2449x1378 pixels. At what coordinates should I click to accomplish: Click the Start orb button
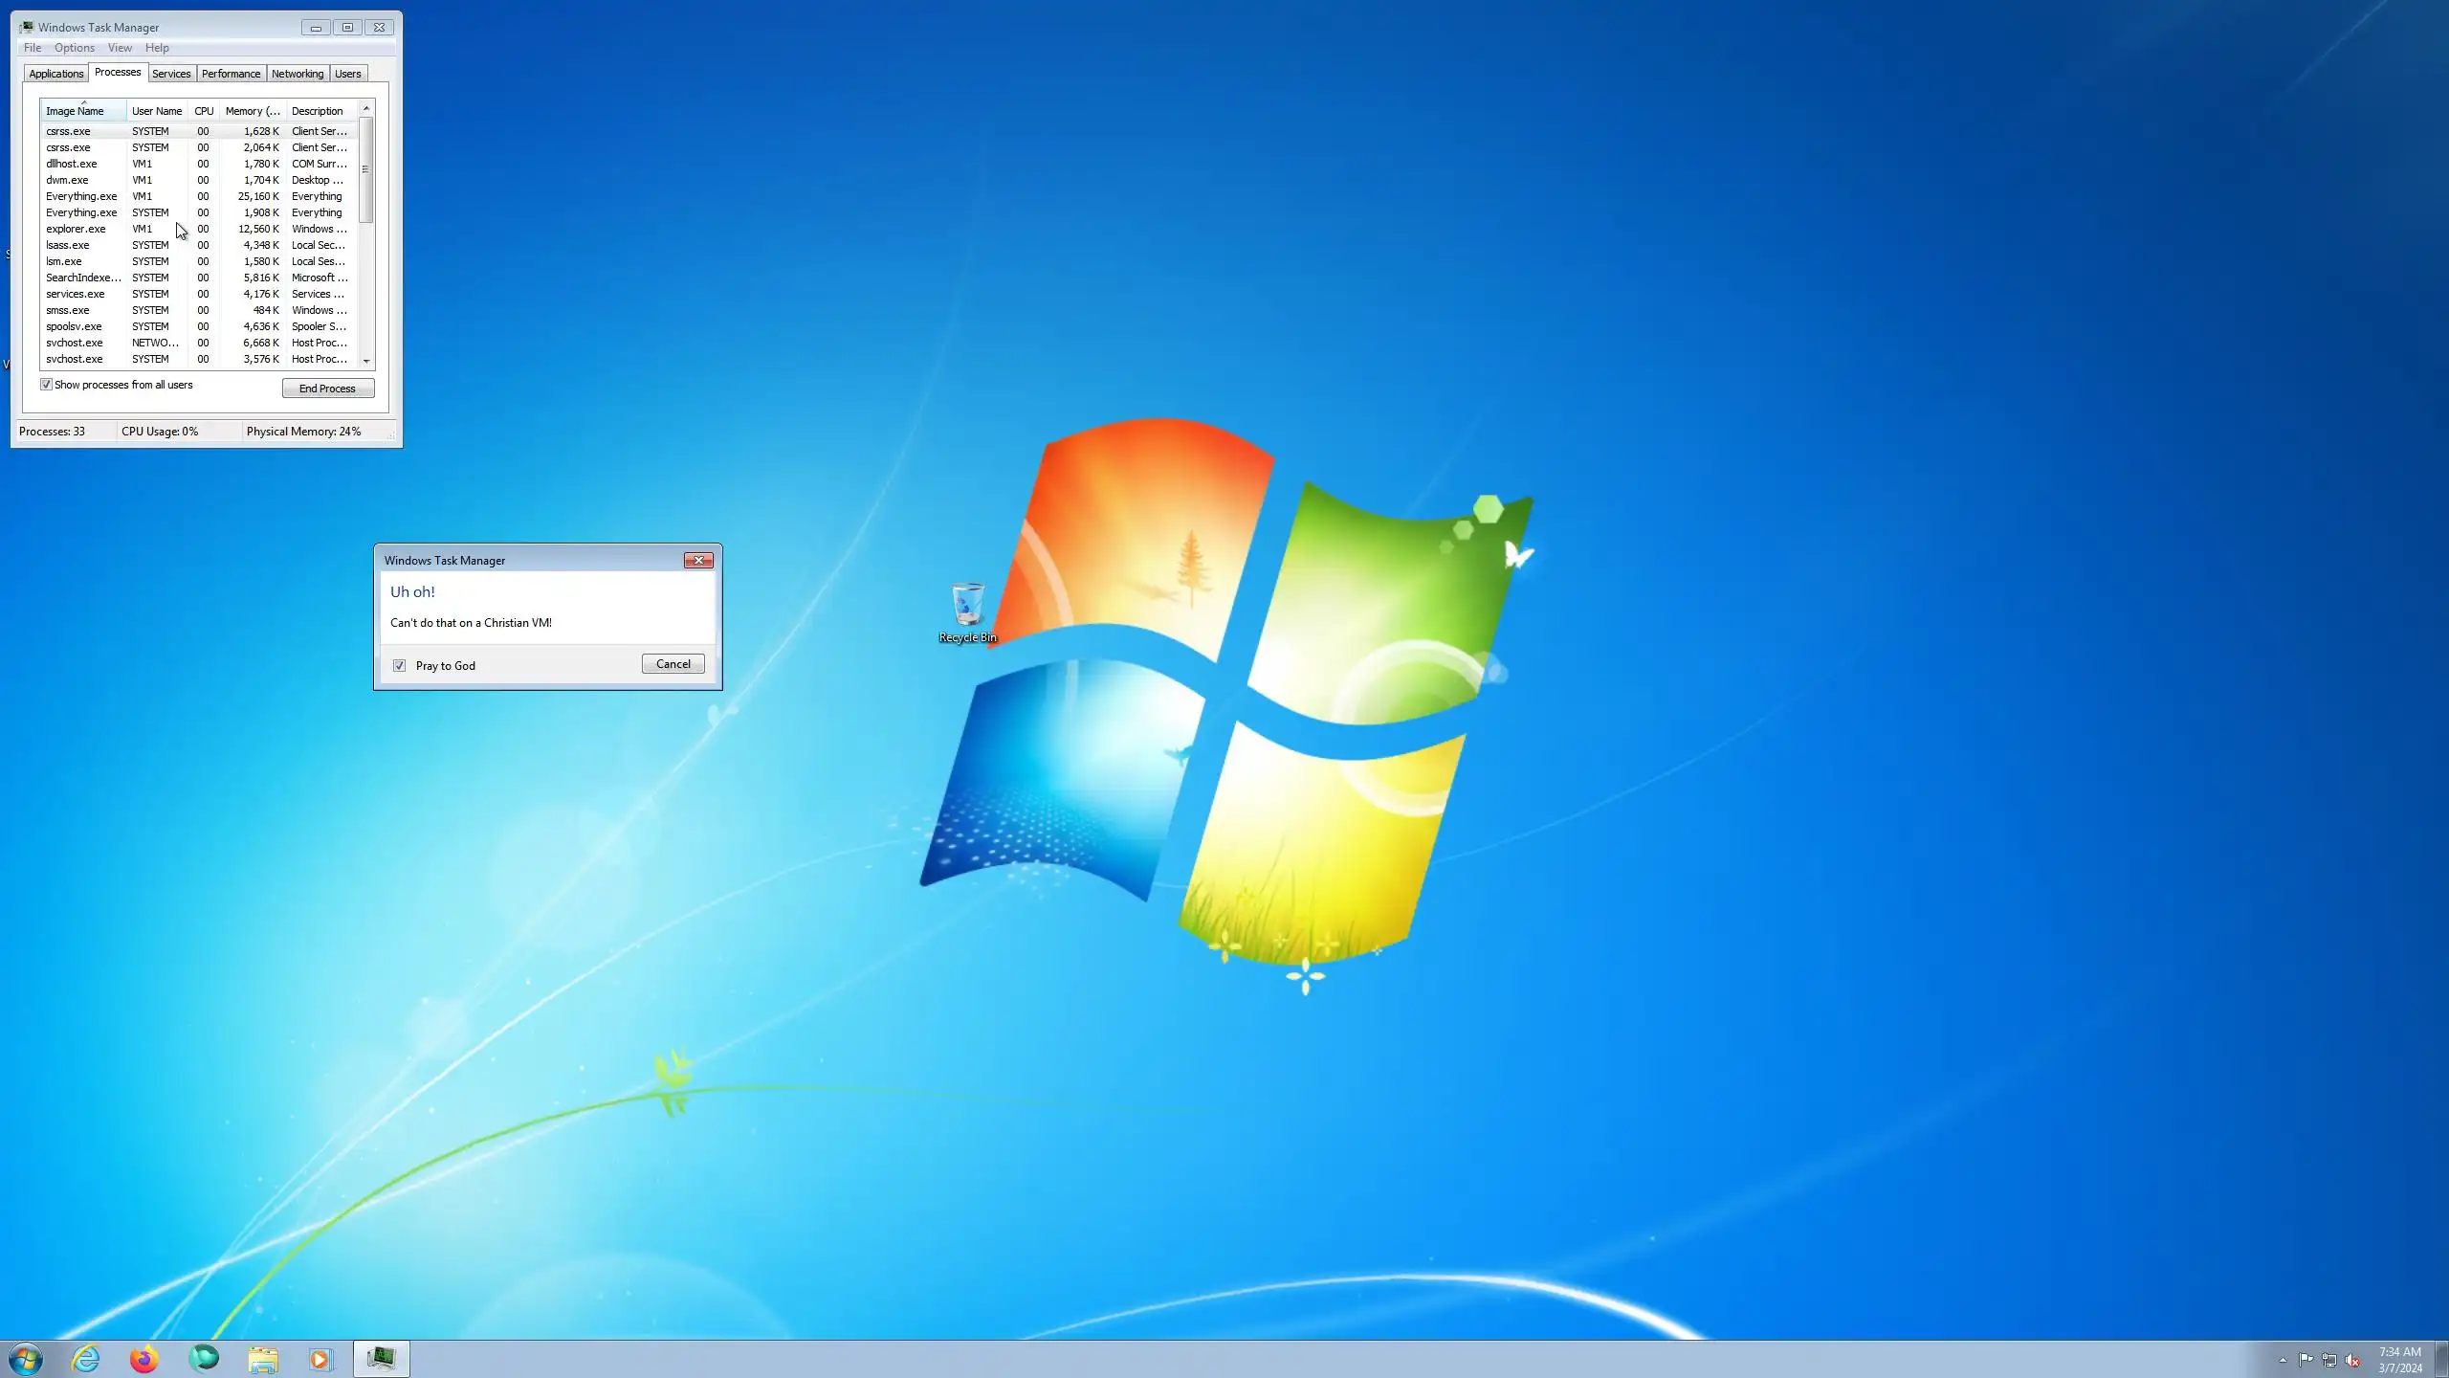[x=26, y=1359]
